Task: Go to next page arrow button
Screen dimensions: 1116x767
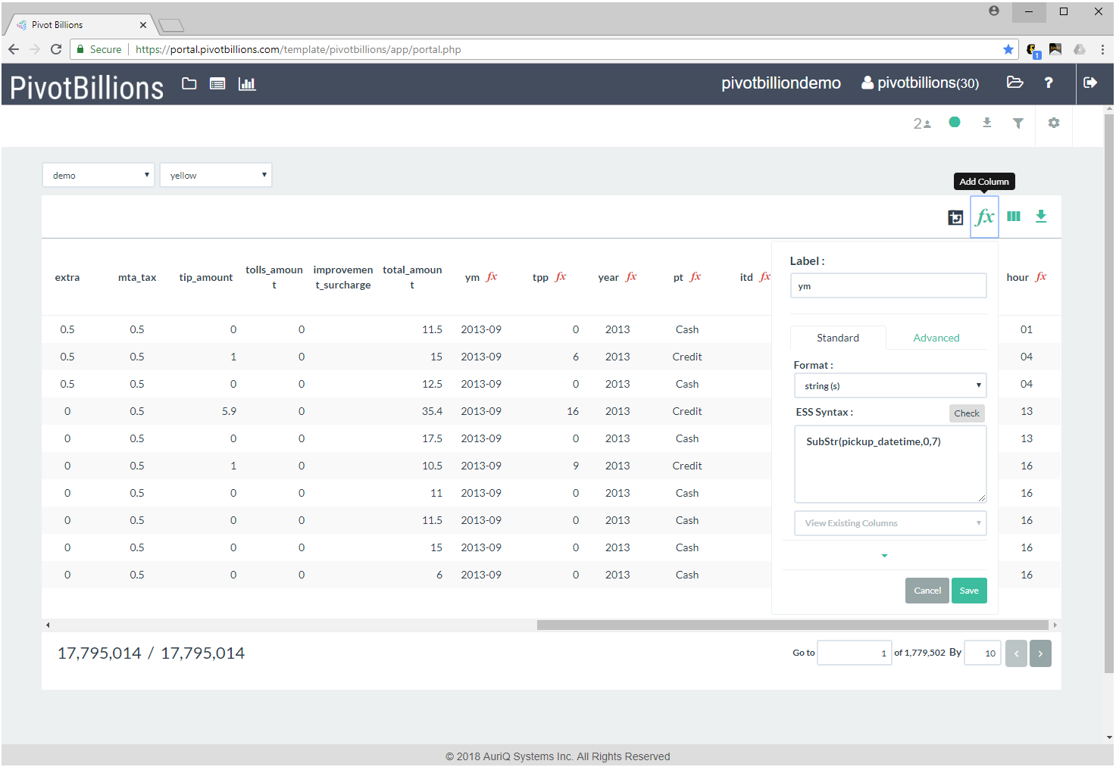Action: (x=1040, y=653)
